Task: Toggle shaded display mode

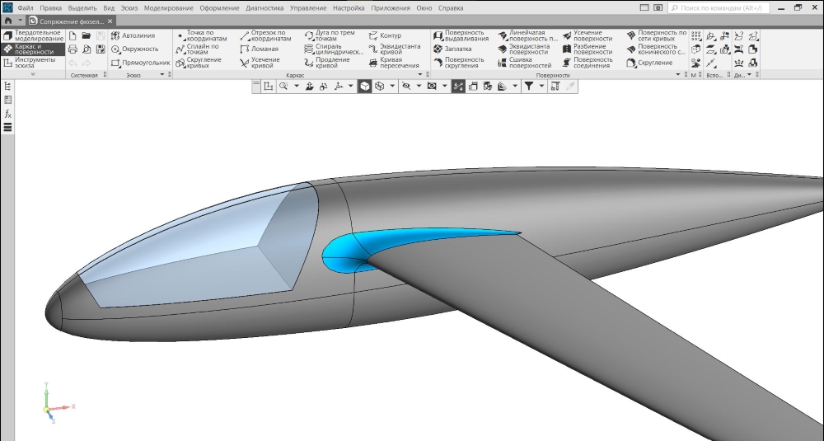Action: 365,87
